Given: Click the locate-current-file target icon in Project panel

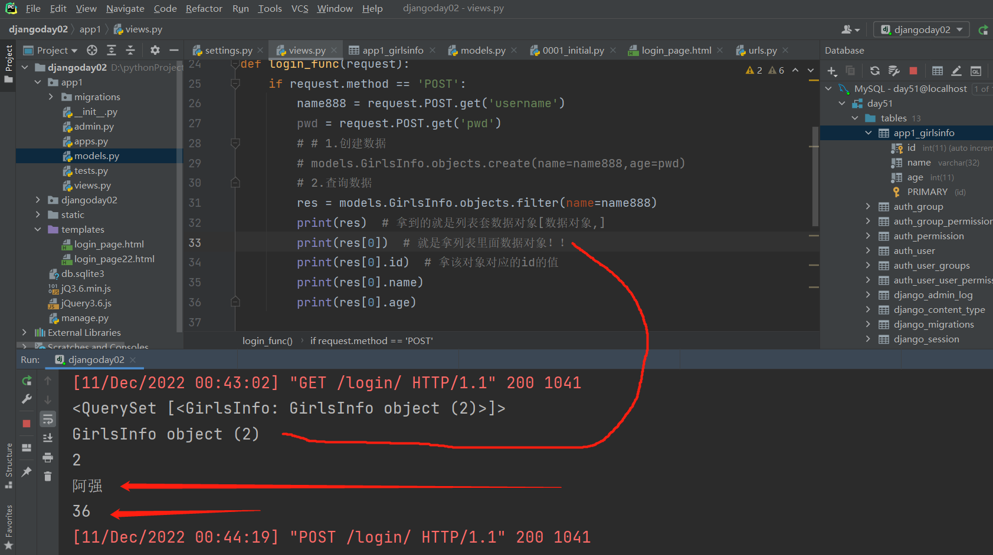Looking at the screenshot, I should click(92, 50).
